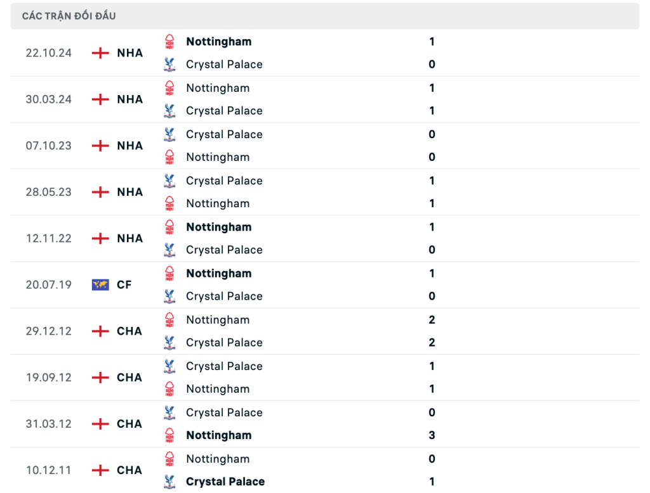The image size is (650, 493).
Task: Click Nottingham crest in 31.03.12 match
Action: point(169,435)
